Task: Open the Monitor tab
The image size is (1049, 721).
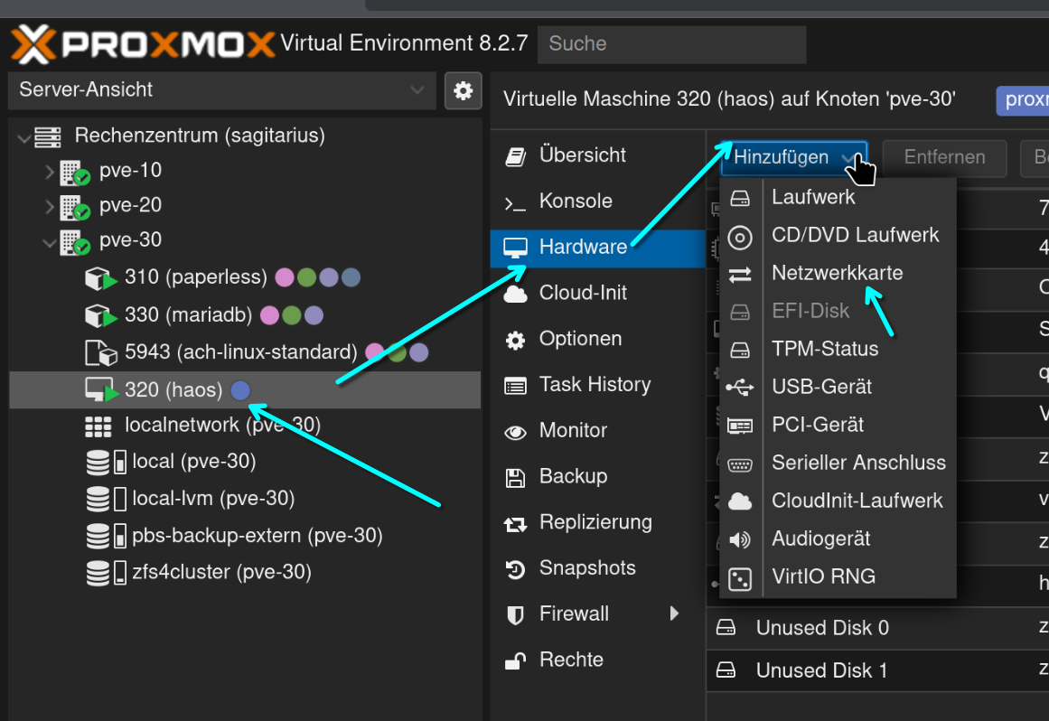Action: [x=597, y=431]
